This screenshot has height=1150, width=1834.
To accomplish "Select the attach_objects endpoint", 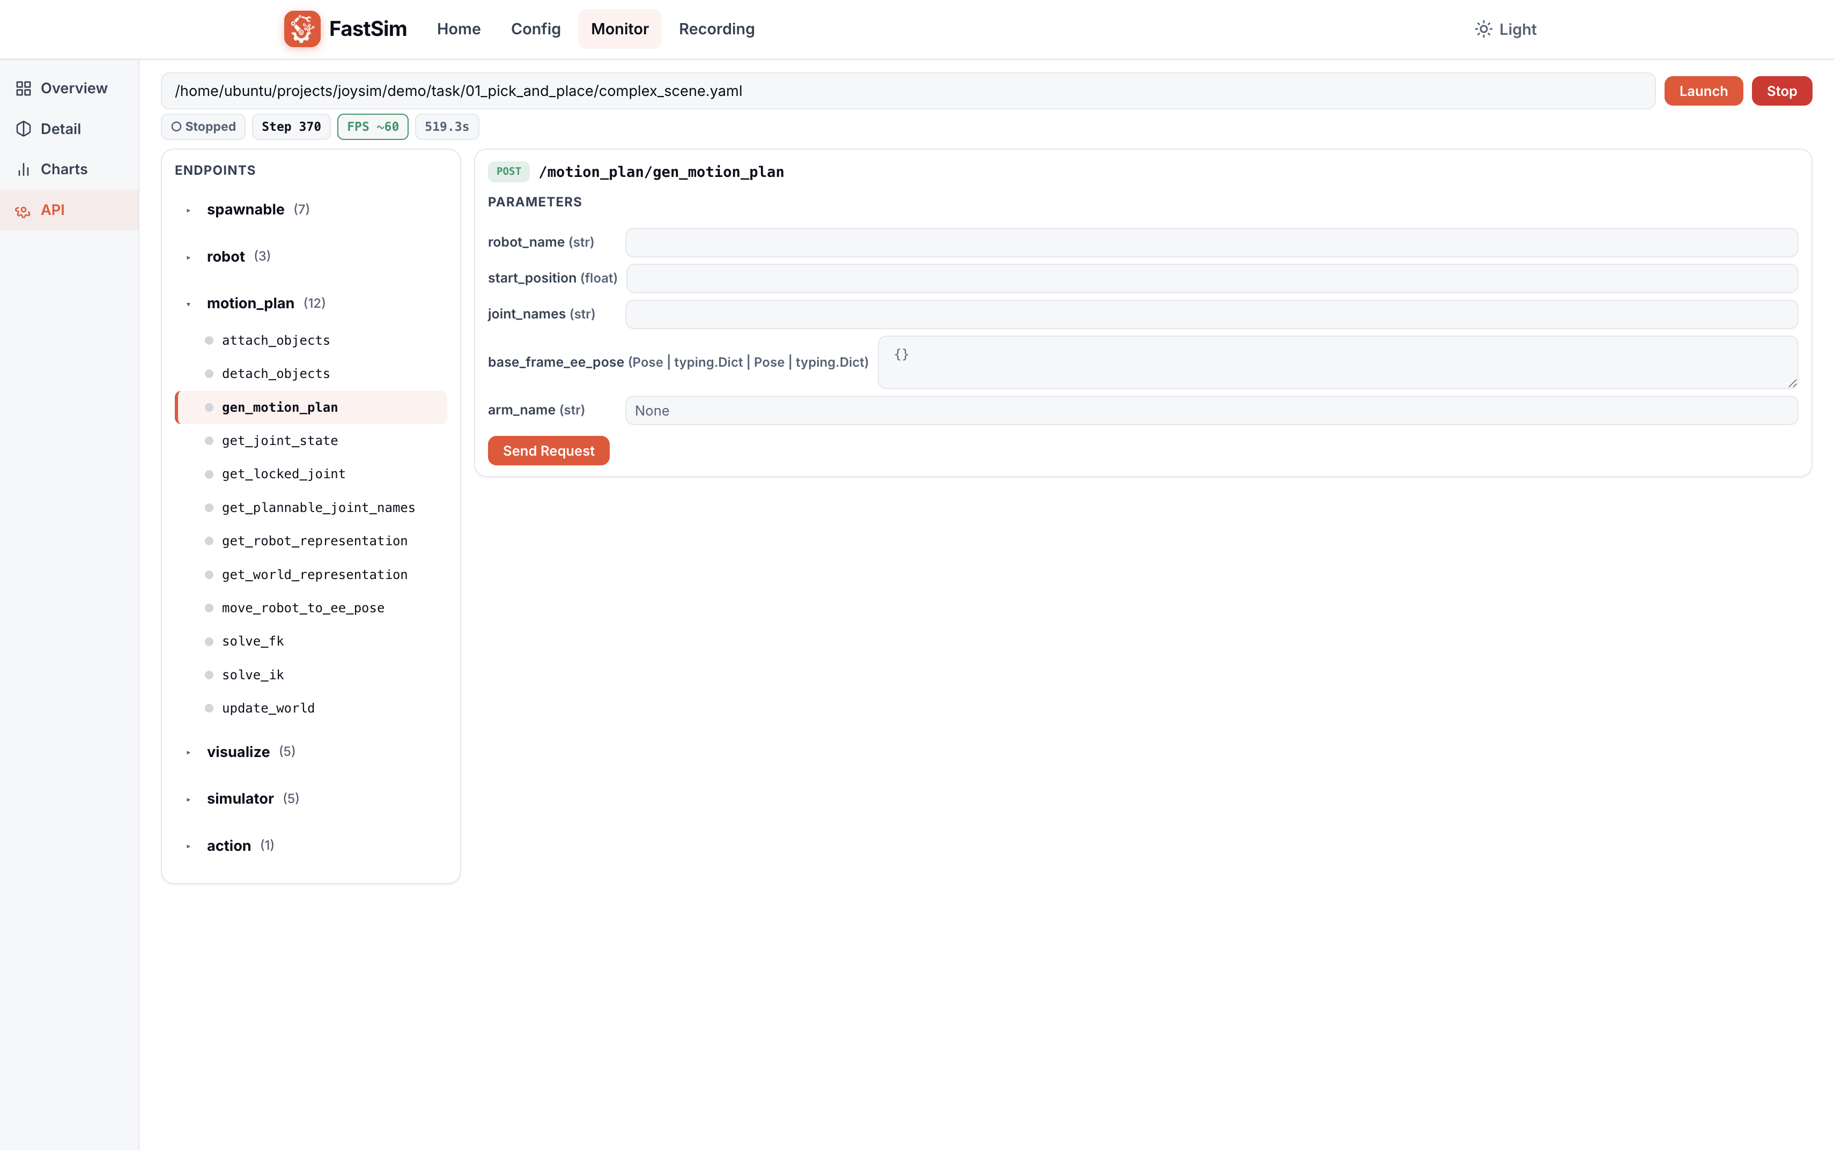I will click(311, 340).
